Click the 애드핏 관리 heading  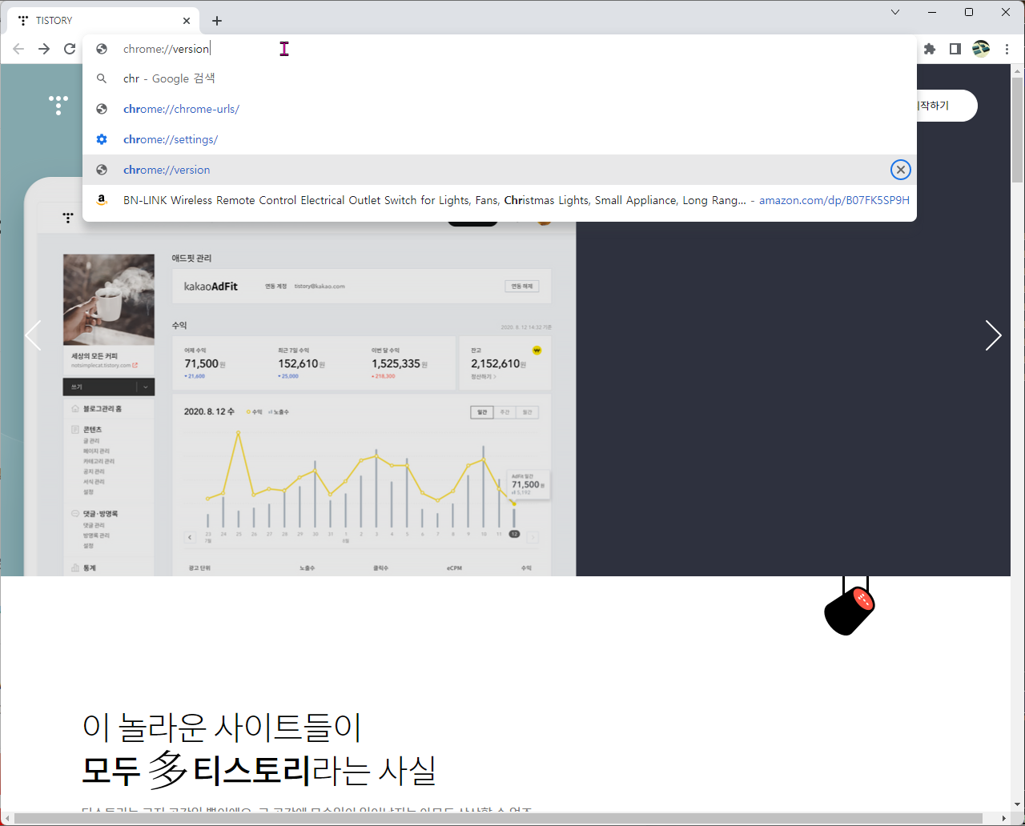pyautogui.click(x=191, y=259)
